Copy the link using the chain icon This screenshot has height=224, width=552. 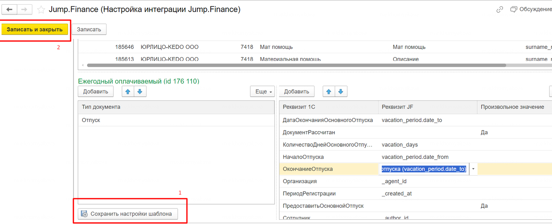(x=500, y=10)
